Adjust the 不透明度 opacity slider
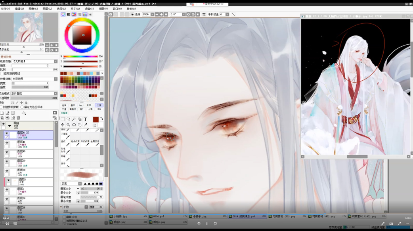 tap(34, 98)
